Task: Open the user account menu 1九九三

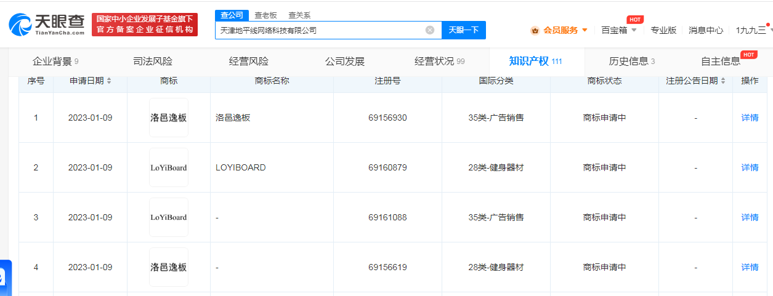Action: point(751,30)
